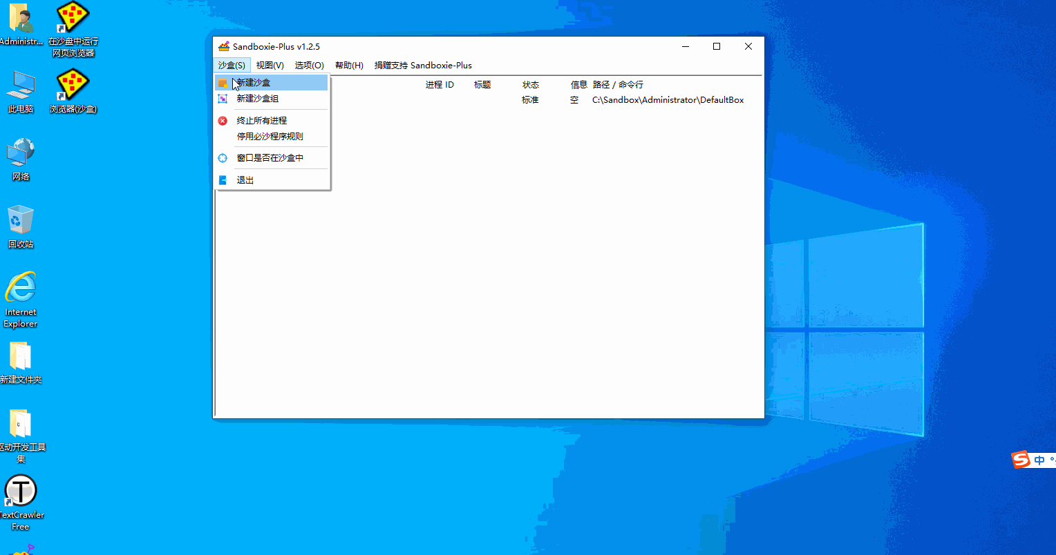
Task: Select the C:\Sandbox\Administrator\DefaultBox path cell
Action: click(668, 100)
